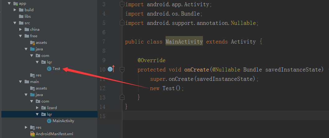
Task: Click the highlighted MainActivity class name in code
Action: (x=184, y=42)
